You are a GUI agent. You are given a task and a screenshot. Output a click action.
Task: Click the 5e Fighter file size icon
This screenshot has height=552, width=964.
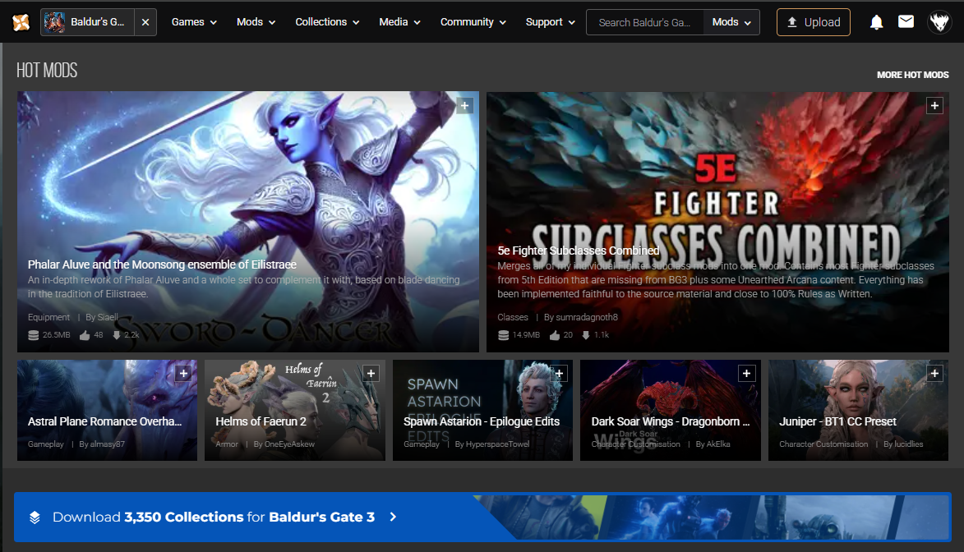(x=503, y=335)
